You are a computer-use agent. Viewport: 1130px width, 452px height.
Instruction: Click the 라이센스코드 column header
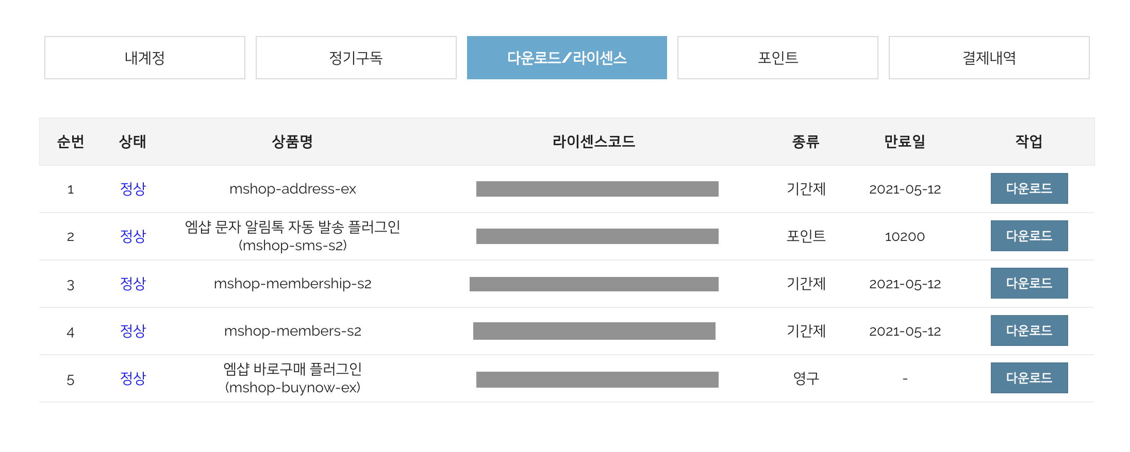point(594,142)
